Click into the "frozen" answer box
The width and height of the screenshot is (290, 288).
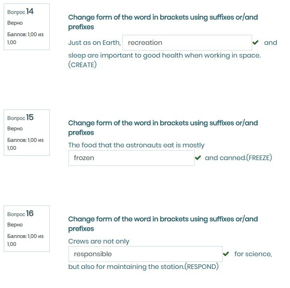(x=131, y=158)
